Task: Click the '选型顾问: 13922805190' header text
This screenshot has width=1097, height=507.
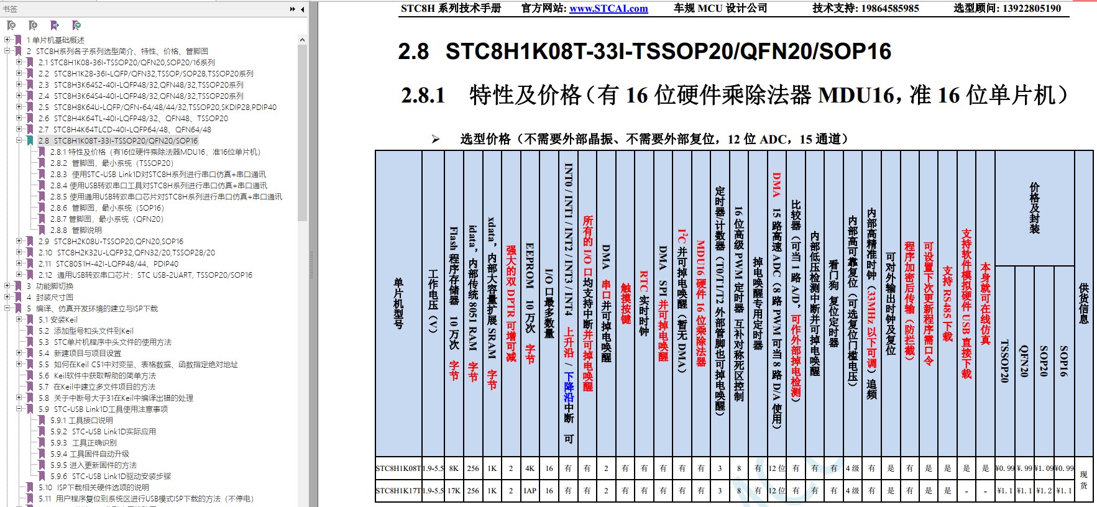Action: click(x=1007, y=9)
